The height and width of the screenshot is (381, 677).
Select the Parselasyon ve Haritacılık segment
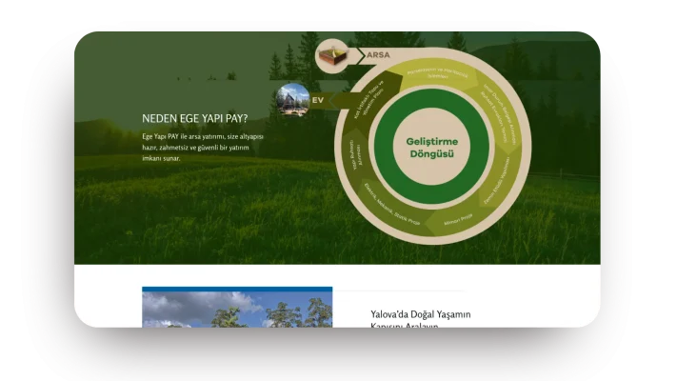point(438,73)
